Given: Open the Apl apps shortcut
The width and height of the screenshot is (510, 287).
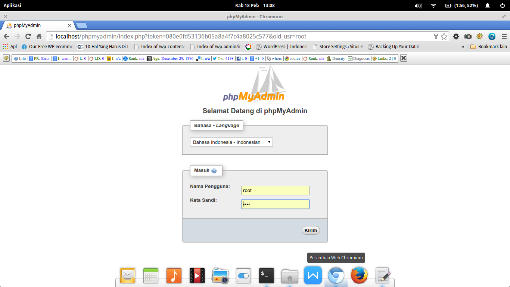Looking at the screenshot, I should tap(10, 47).
